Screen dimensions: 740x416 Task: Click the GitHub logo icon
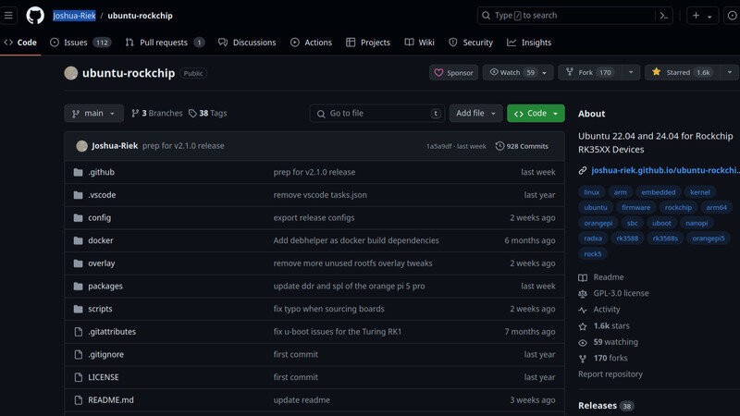pos(35,15)
